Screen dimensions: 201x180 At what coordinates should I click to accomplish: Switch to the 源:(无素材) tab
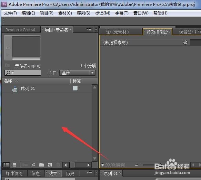[117, 32]
